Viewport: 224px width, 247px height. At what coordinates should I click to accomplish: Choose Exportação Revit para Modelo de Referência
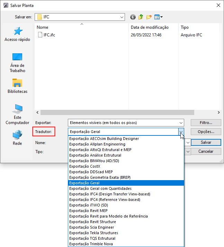click(x=126, y=216)
